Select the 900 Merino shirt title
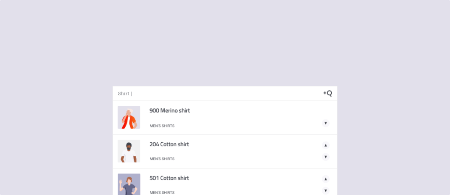This screenshot has width=450, height=195. (x=170, y=111)
